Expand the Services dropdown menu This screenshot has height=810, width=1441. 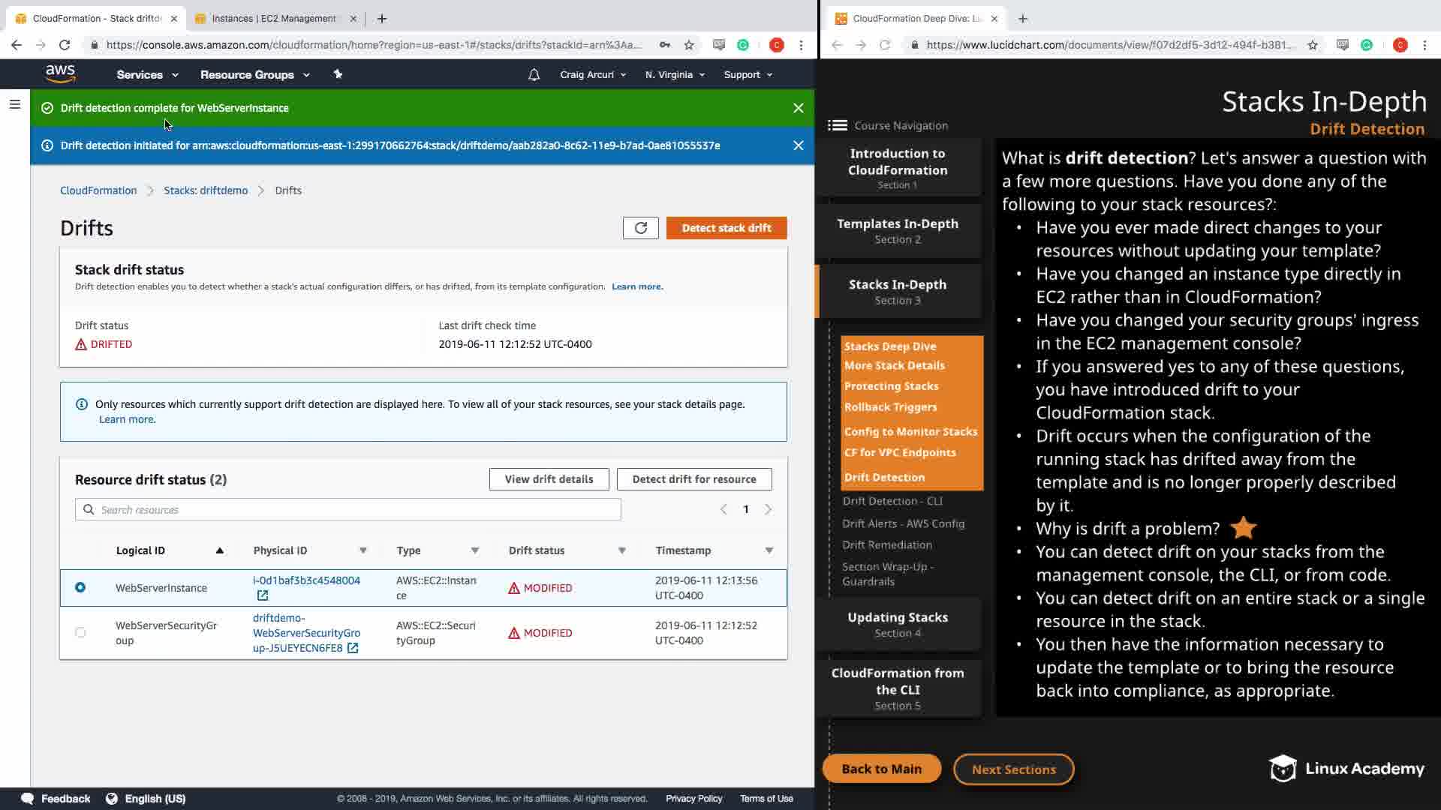pyautogui.click(x=147, y=75)
